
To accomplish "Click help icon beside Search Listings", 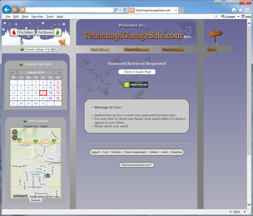I will click(22, 49).
